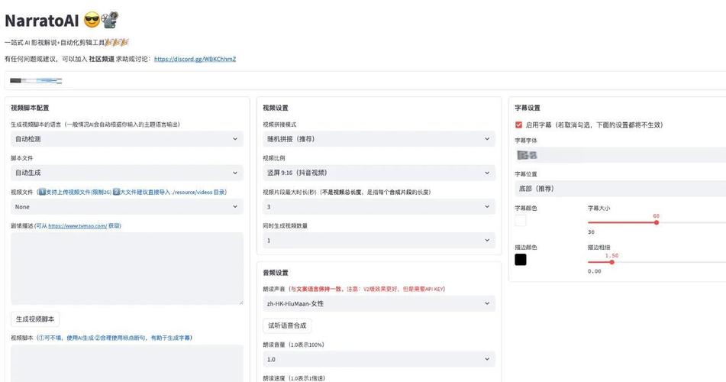Click the 视频脚本配置 section heading
The height and width of the screenshot is (382, 726).
tap(30, 108)
